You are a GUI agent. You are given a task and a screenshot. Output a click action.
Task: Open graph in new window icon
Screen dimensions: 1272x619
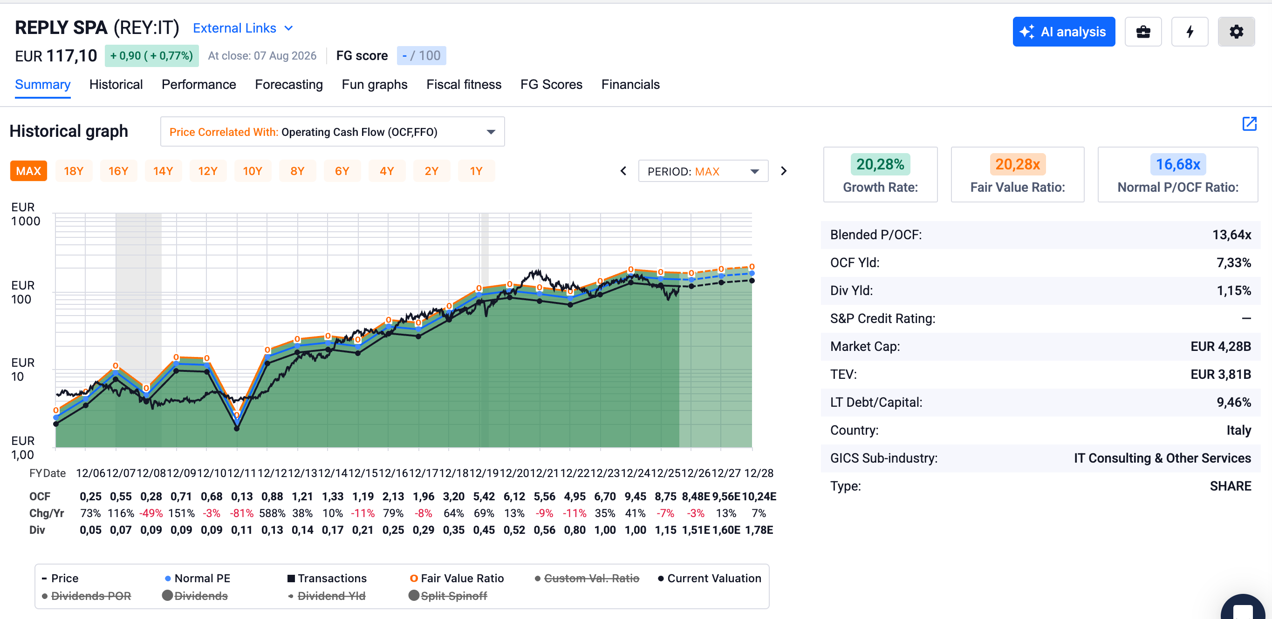(1249, 124)
